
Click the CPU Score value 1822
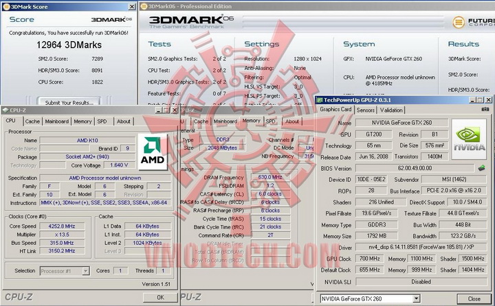tap(97, 82)
